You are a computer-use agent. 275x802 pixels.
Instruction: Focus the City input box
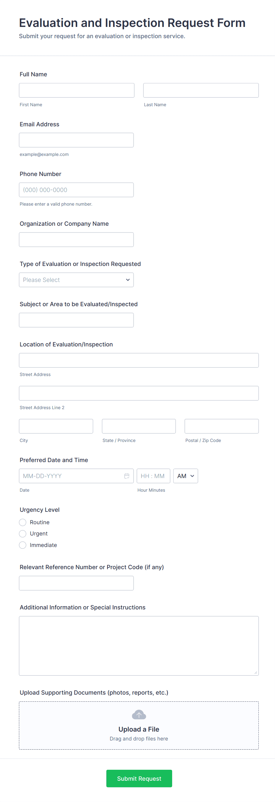[56, 426]
